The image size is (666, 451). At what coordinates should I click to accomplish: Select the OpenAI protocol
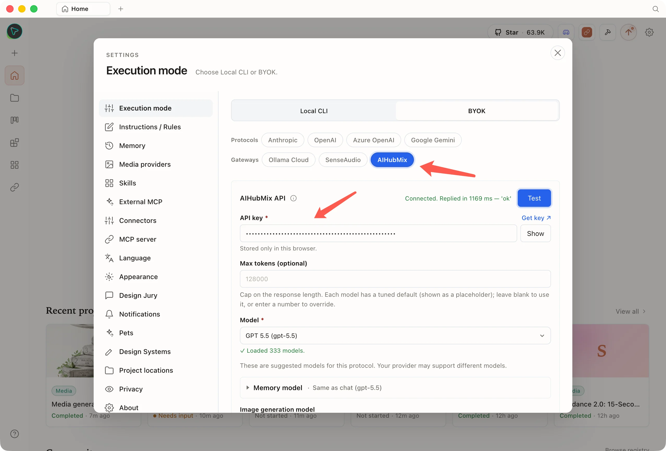(325, 140)
